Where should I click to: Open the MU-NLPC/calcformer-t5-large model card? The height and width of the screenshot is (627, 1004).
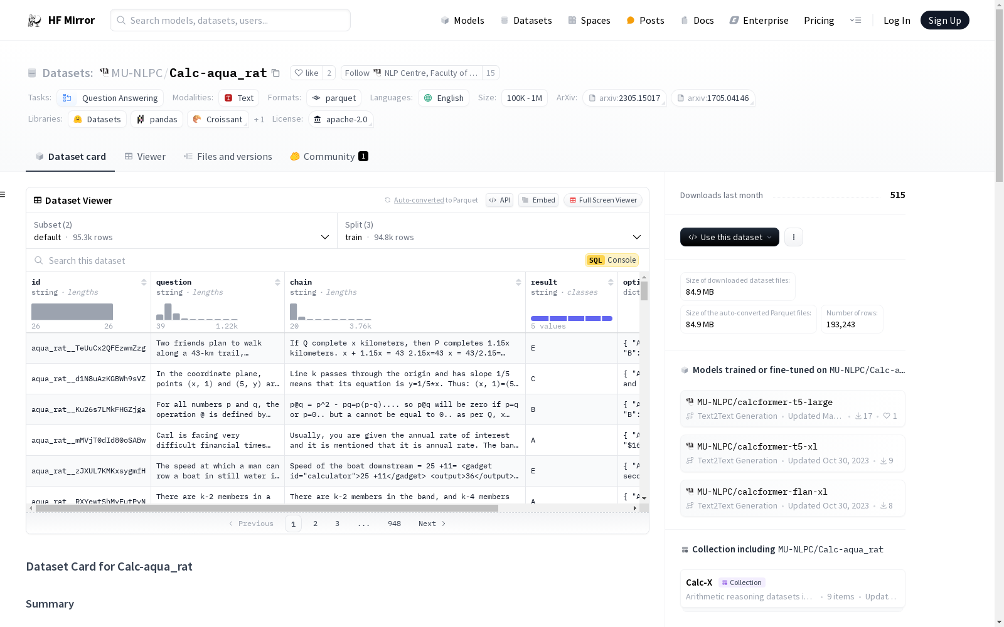793,408
